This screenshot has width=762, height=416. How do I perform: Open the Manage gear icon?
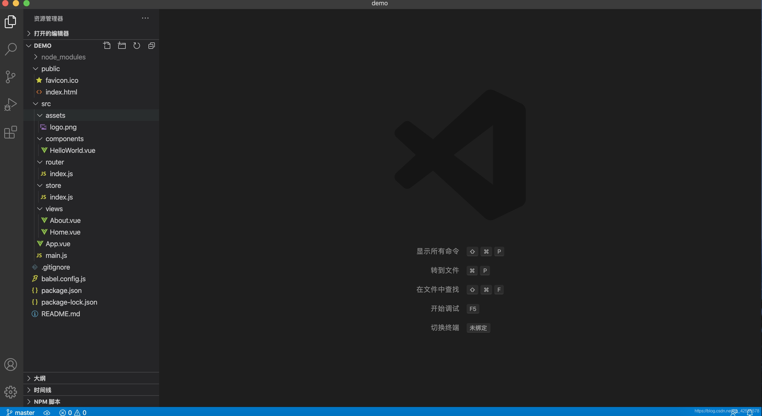(11, 392)
